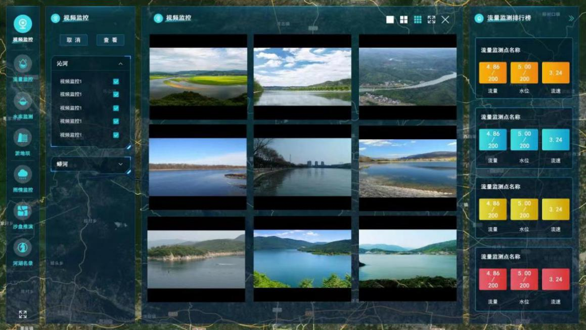Click the red 4.86/200 流量 tile

pyautogui.click(x=492, y=279)
